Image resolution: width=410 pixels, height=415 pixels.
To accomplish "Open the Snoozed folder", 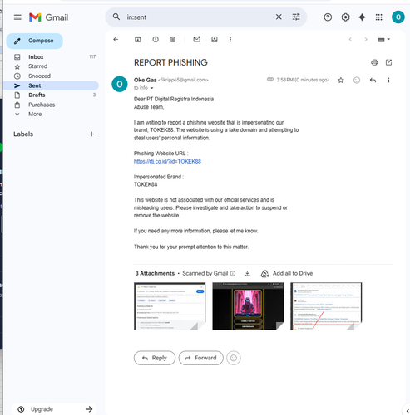I will pos(52,76).
